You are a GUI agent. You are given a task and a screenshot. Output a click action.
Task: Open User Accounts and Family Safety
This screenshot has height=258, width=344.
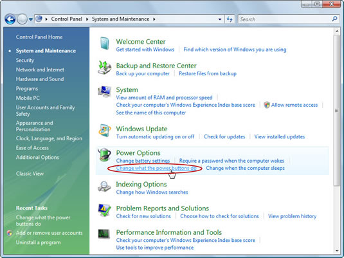45,111
